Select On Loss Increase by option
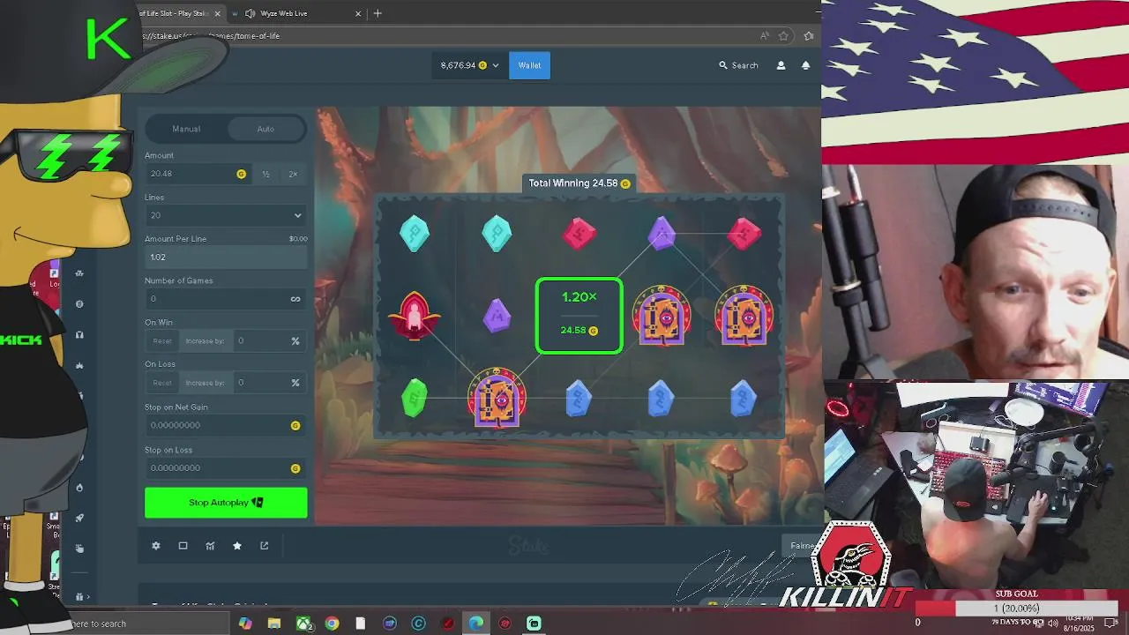The image size is (1129, 635). point(205,383)
